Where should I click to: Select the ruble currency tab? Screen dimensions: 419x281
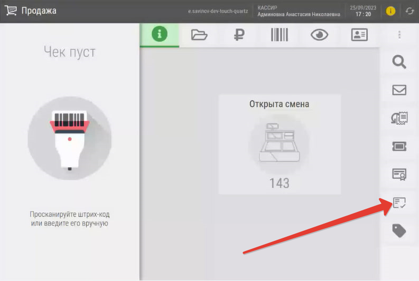[x=239, y=35]
